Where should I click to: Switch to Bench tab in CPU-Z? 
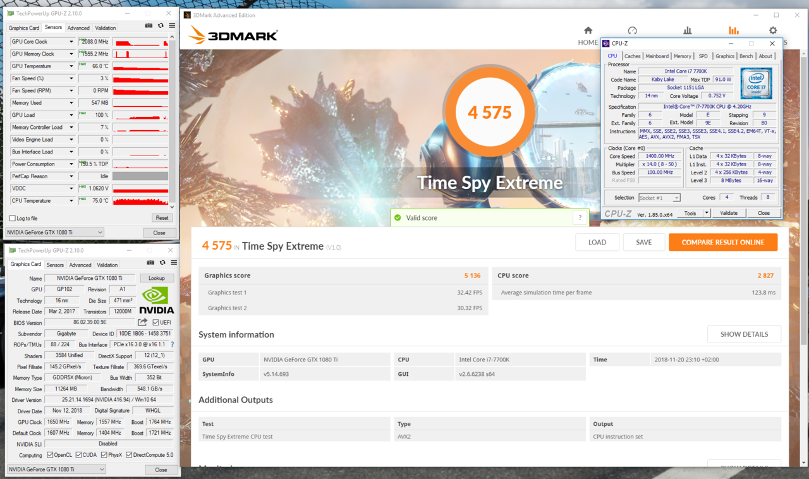pos(746,56)
